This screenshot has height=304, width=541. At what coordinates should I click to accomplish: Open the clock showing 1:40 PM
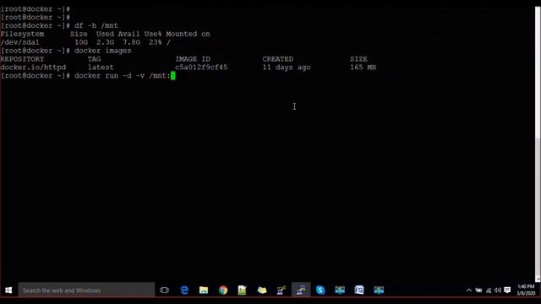(x=526, y=290)
